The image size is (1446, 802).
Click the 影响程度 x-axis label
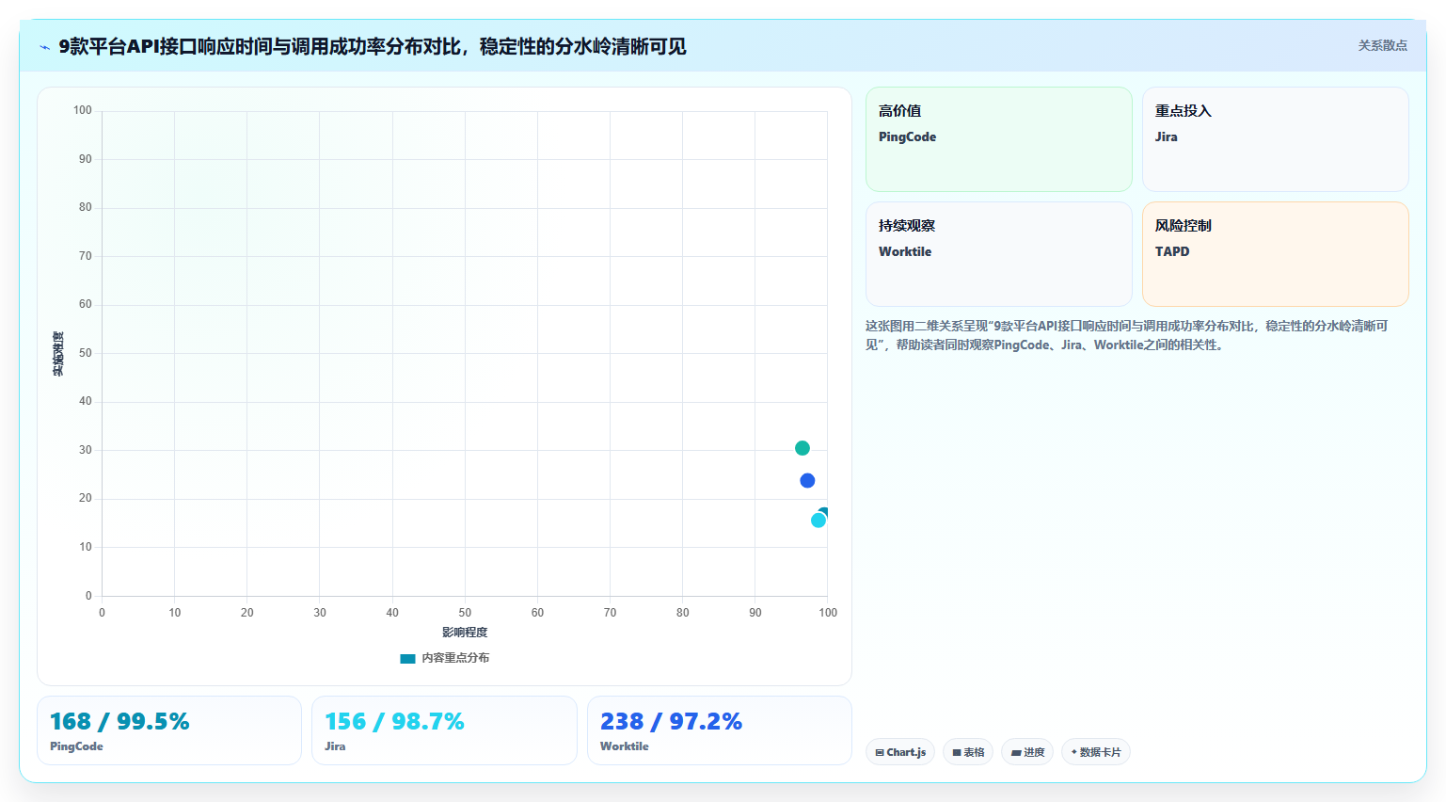(465, 633)
